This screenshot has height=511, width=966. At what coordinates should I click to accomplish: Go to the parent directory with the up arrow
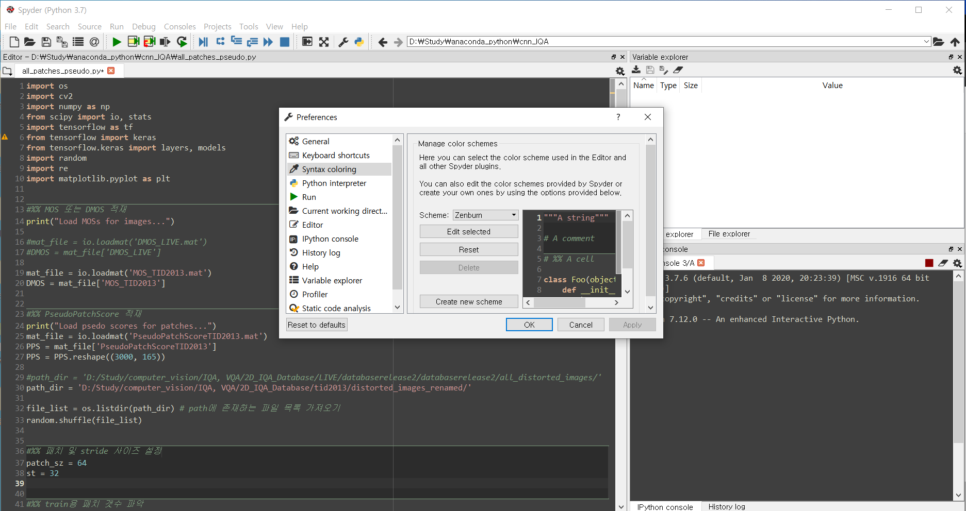(x=955, y=42)
